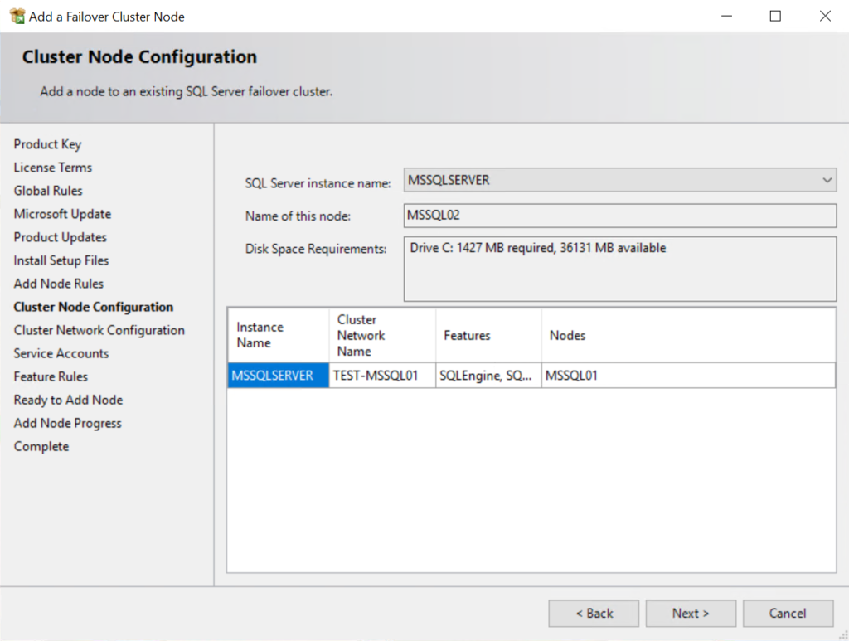This screenshot has width=849, height=641.
Task: Click the Next button
Action: click(691, 613)
